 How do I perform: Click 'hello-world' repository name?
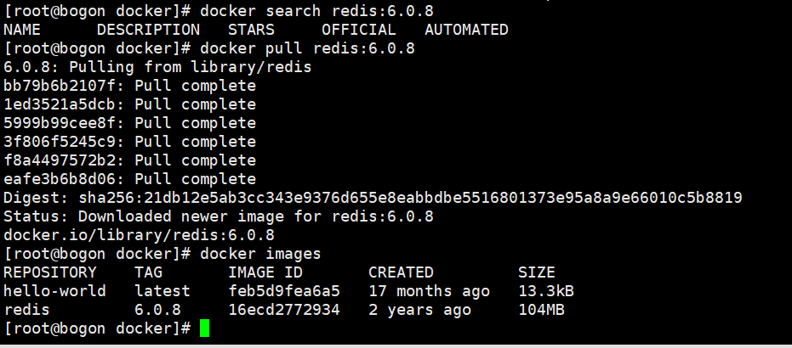click(54, 291)
